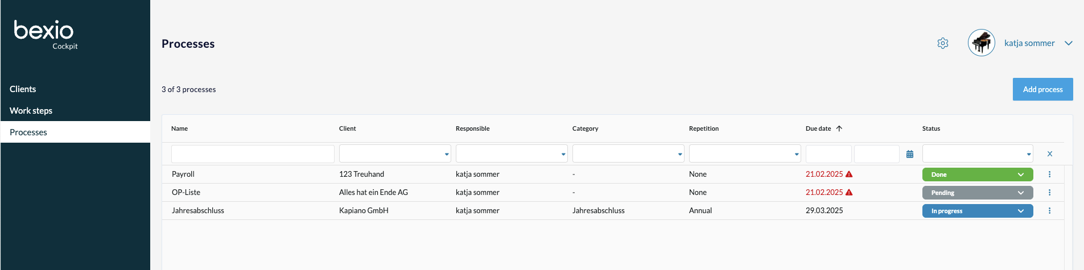
Task: Click the Due date sort arrow
Action: (x=839, y=128)
